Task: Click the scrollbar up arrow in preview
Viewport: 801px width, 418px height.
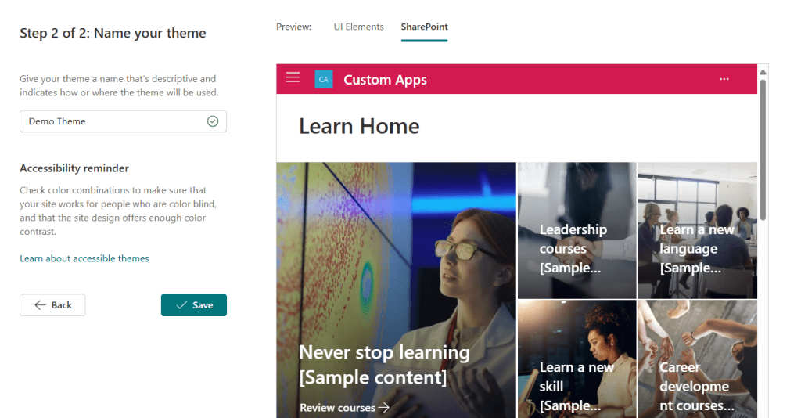Action: click(x=763, y=72)
